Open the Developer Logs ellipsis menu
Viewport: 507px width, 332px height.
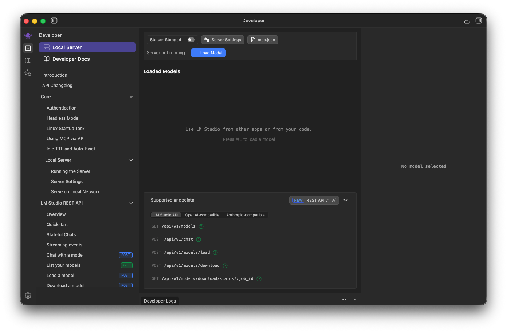[343, 299]
